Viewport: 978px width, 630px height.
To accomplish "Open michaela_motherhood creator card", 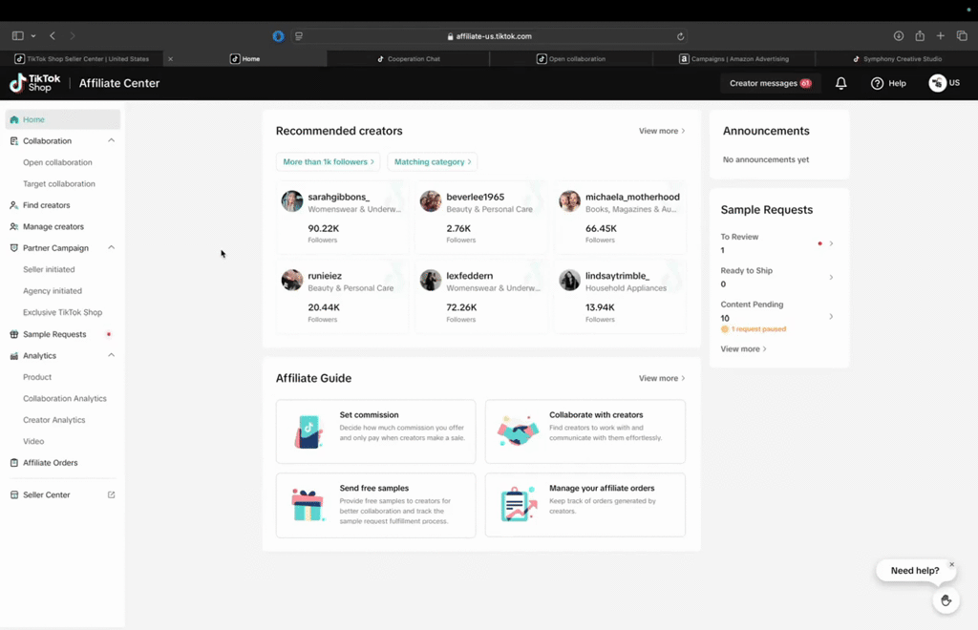I will pos(619,218).
